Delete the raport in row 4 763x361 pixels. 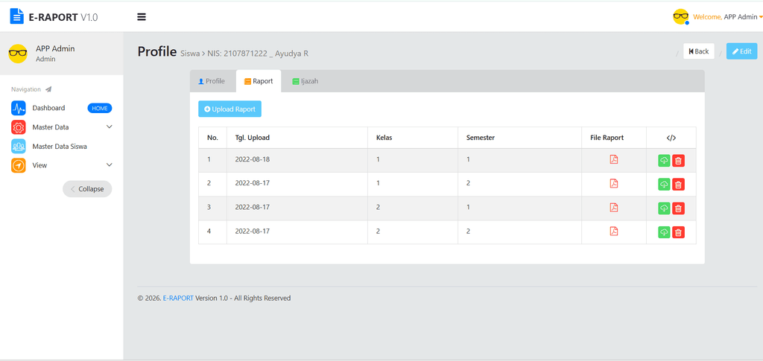(678, 232)
